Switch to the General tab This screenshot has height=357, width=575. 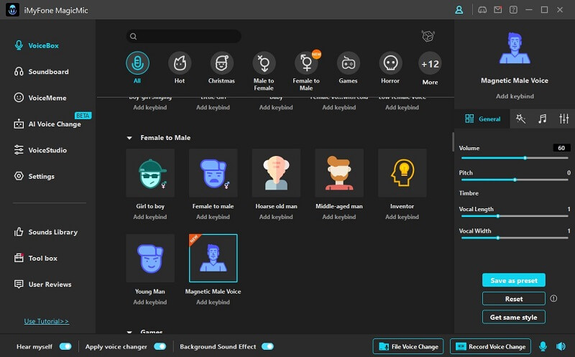[x=482, y=119]
